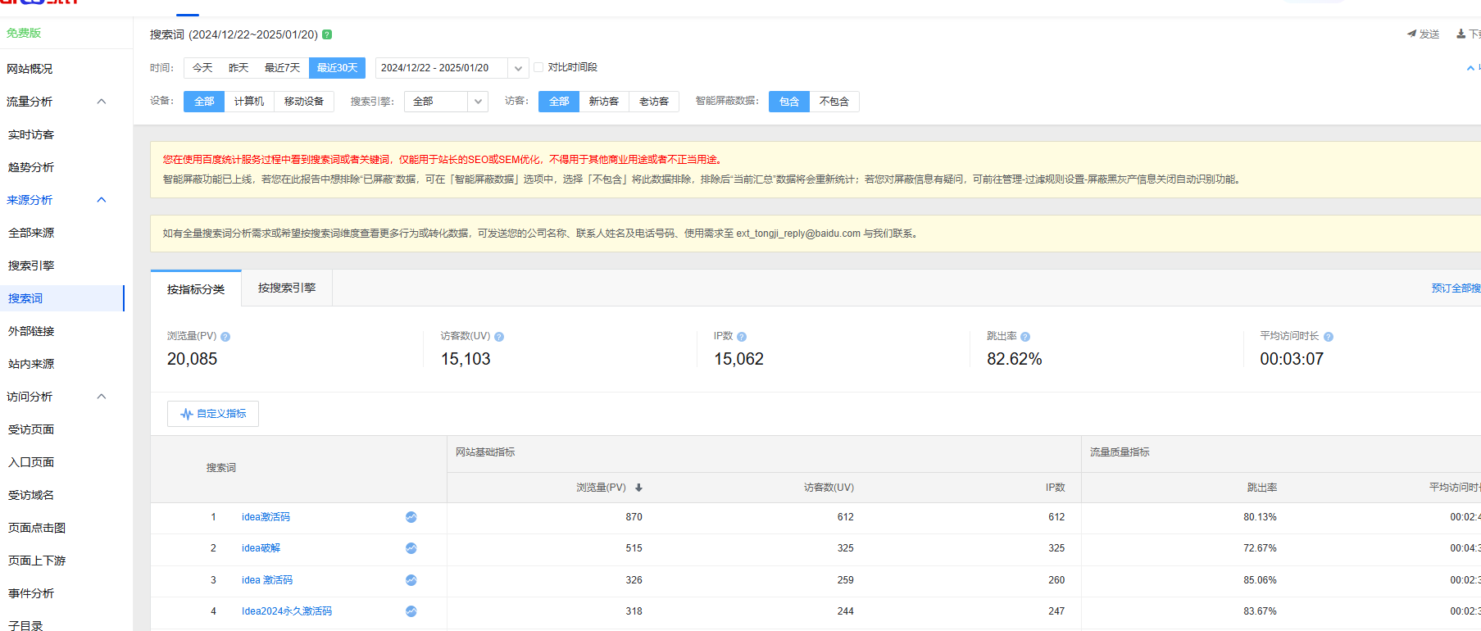
Task: Enable the 对比时间段 checkbox
Action: [538, 67]
